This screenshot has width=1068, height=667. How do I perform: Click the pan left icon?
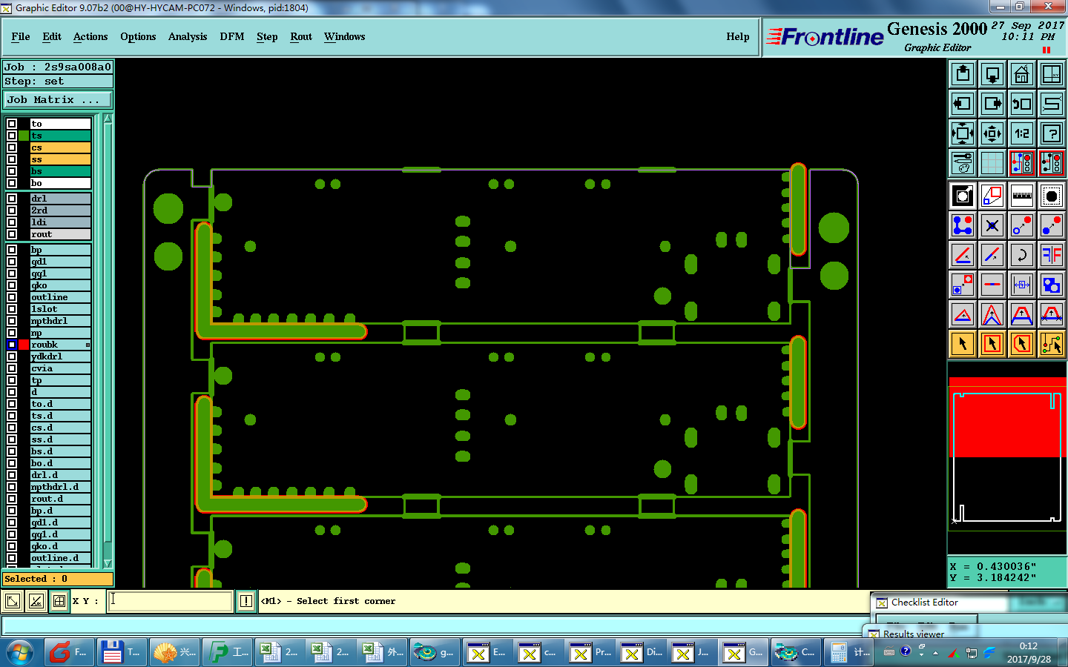click(x=963, y=104)
